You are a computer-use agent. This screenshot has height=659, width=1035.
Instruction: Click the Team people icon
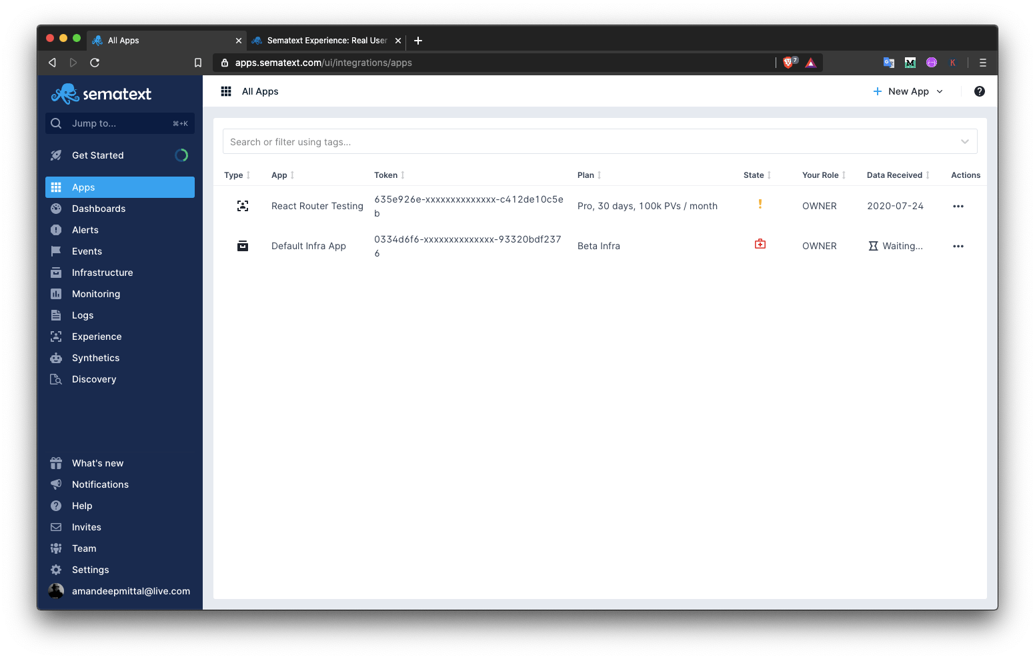[56, 548]
